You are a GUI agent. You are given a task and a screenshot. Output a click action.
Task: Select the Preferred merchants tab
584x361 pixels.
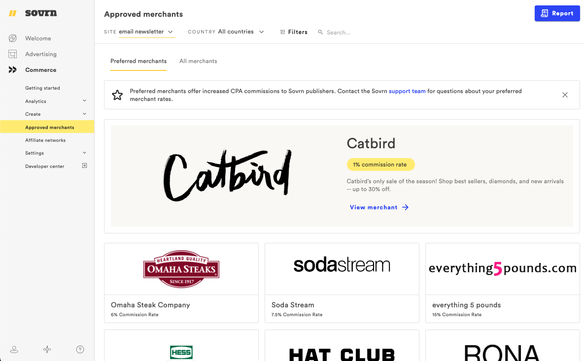[x=138, y=61]
